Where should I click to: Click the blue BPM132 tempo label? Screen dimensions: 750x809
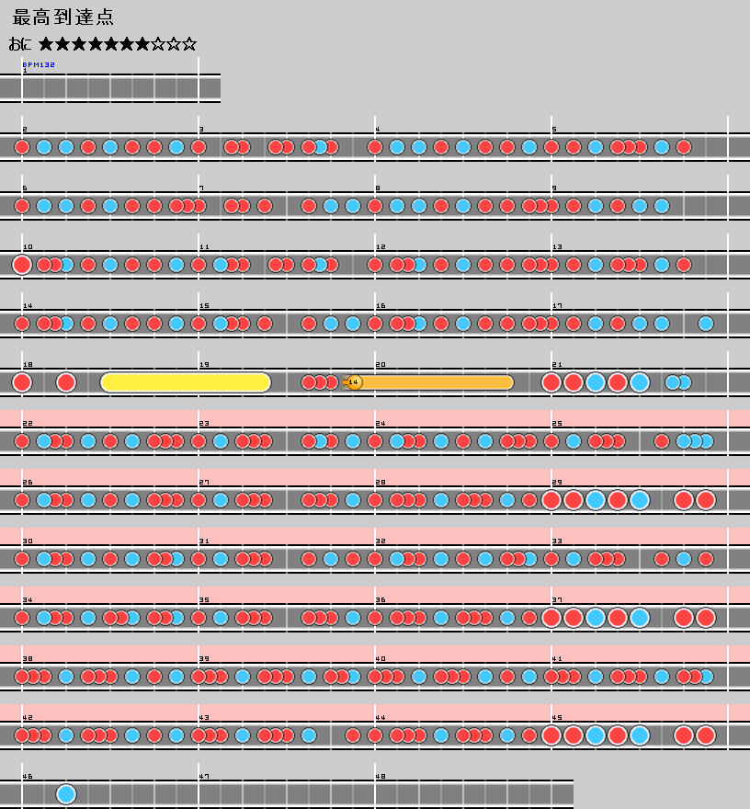[39, 65]
